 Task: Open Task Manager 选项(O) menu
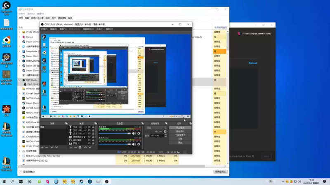click(31, 14)
